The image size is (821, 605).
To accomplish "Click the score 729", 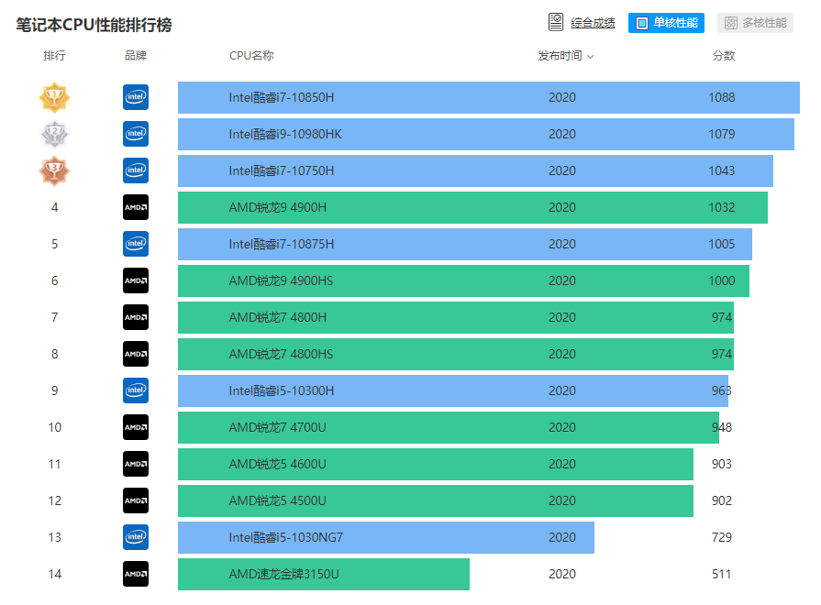I will pos(722,537).
